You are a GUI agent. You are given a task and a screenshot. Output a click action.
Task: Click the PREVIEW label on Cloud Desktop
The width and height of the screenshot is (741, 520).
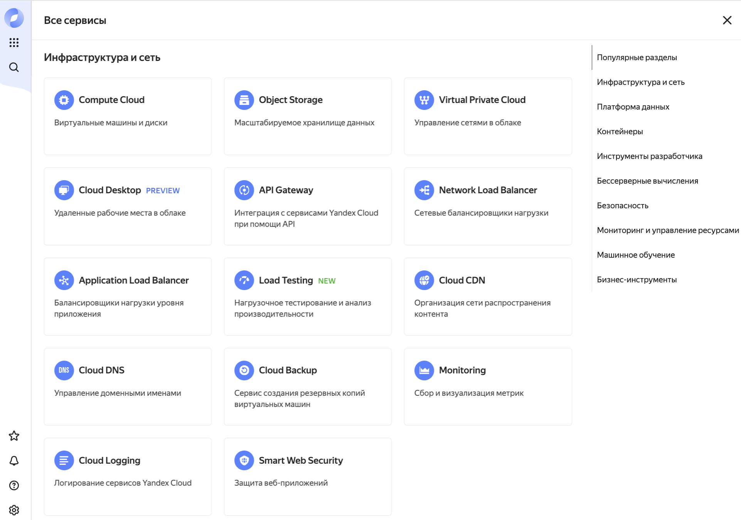(163, 191)
